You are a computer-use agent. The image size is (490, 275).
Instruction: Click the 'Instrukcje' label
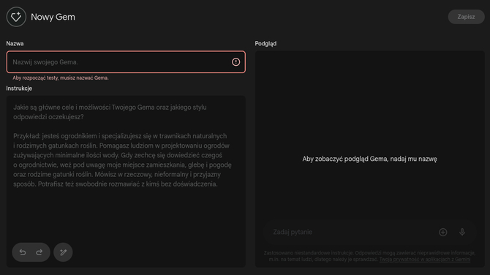19,88
